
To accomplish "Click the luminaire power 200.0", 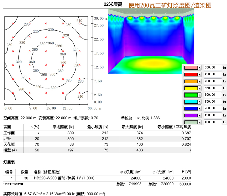I will (186, 178).
